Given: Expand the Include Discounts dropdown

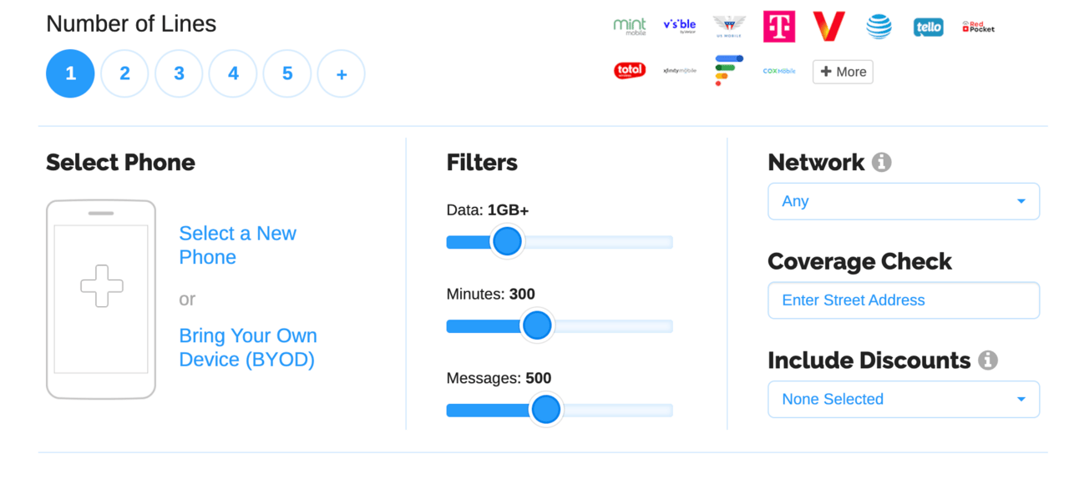Looking at the screenshot, I should [x=904, y=399].
